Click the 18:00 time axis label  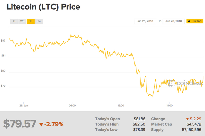[x=169, y=105]
